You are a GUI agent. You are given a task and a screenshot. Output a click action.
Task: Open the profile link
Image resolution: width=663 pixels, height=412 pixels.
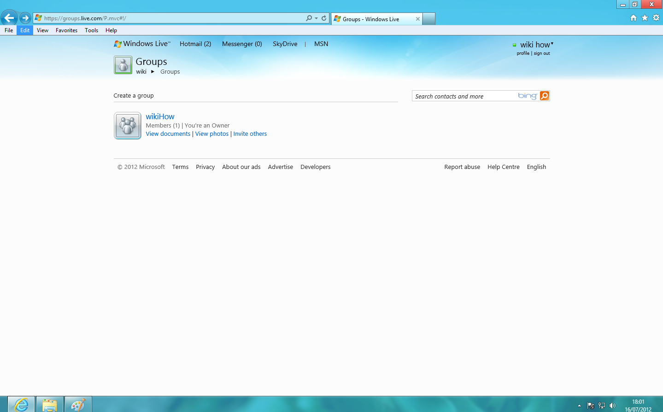coord(523,53)
